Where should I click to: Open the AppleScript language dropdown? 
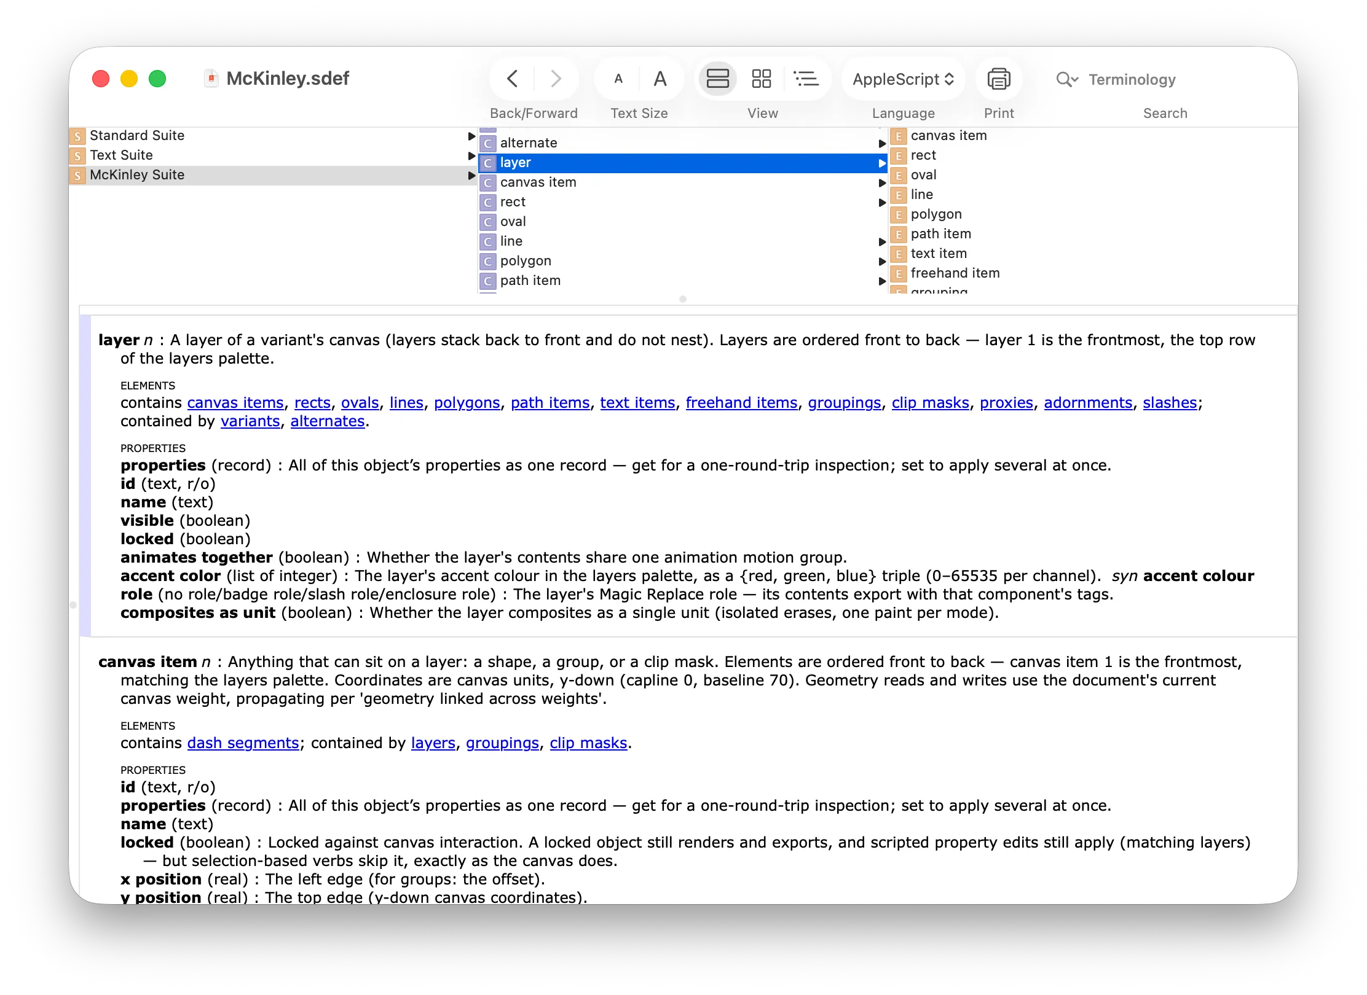(903, 79)
